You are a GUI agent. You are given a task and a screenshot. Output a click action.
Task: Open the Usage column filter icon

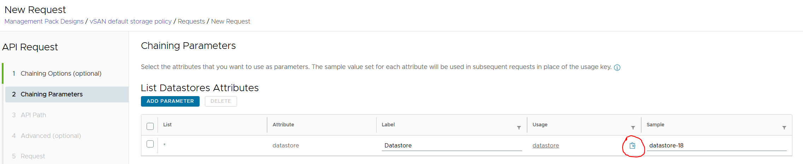click(633, 128)
